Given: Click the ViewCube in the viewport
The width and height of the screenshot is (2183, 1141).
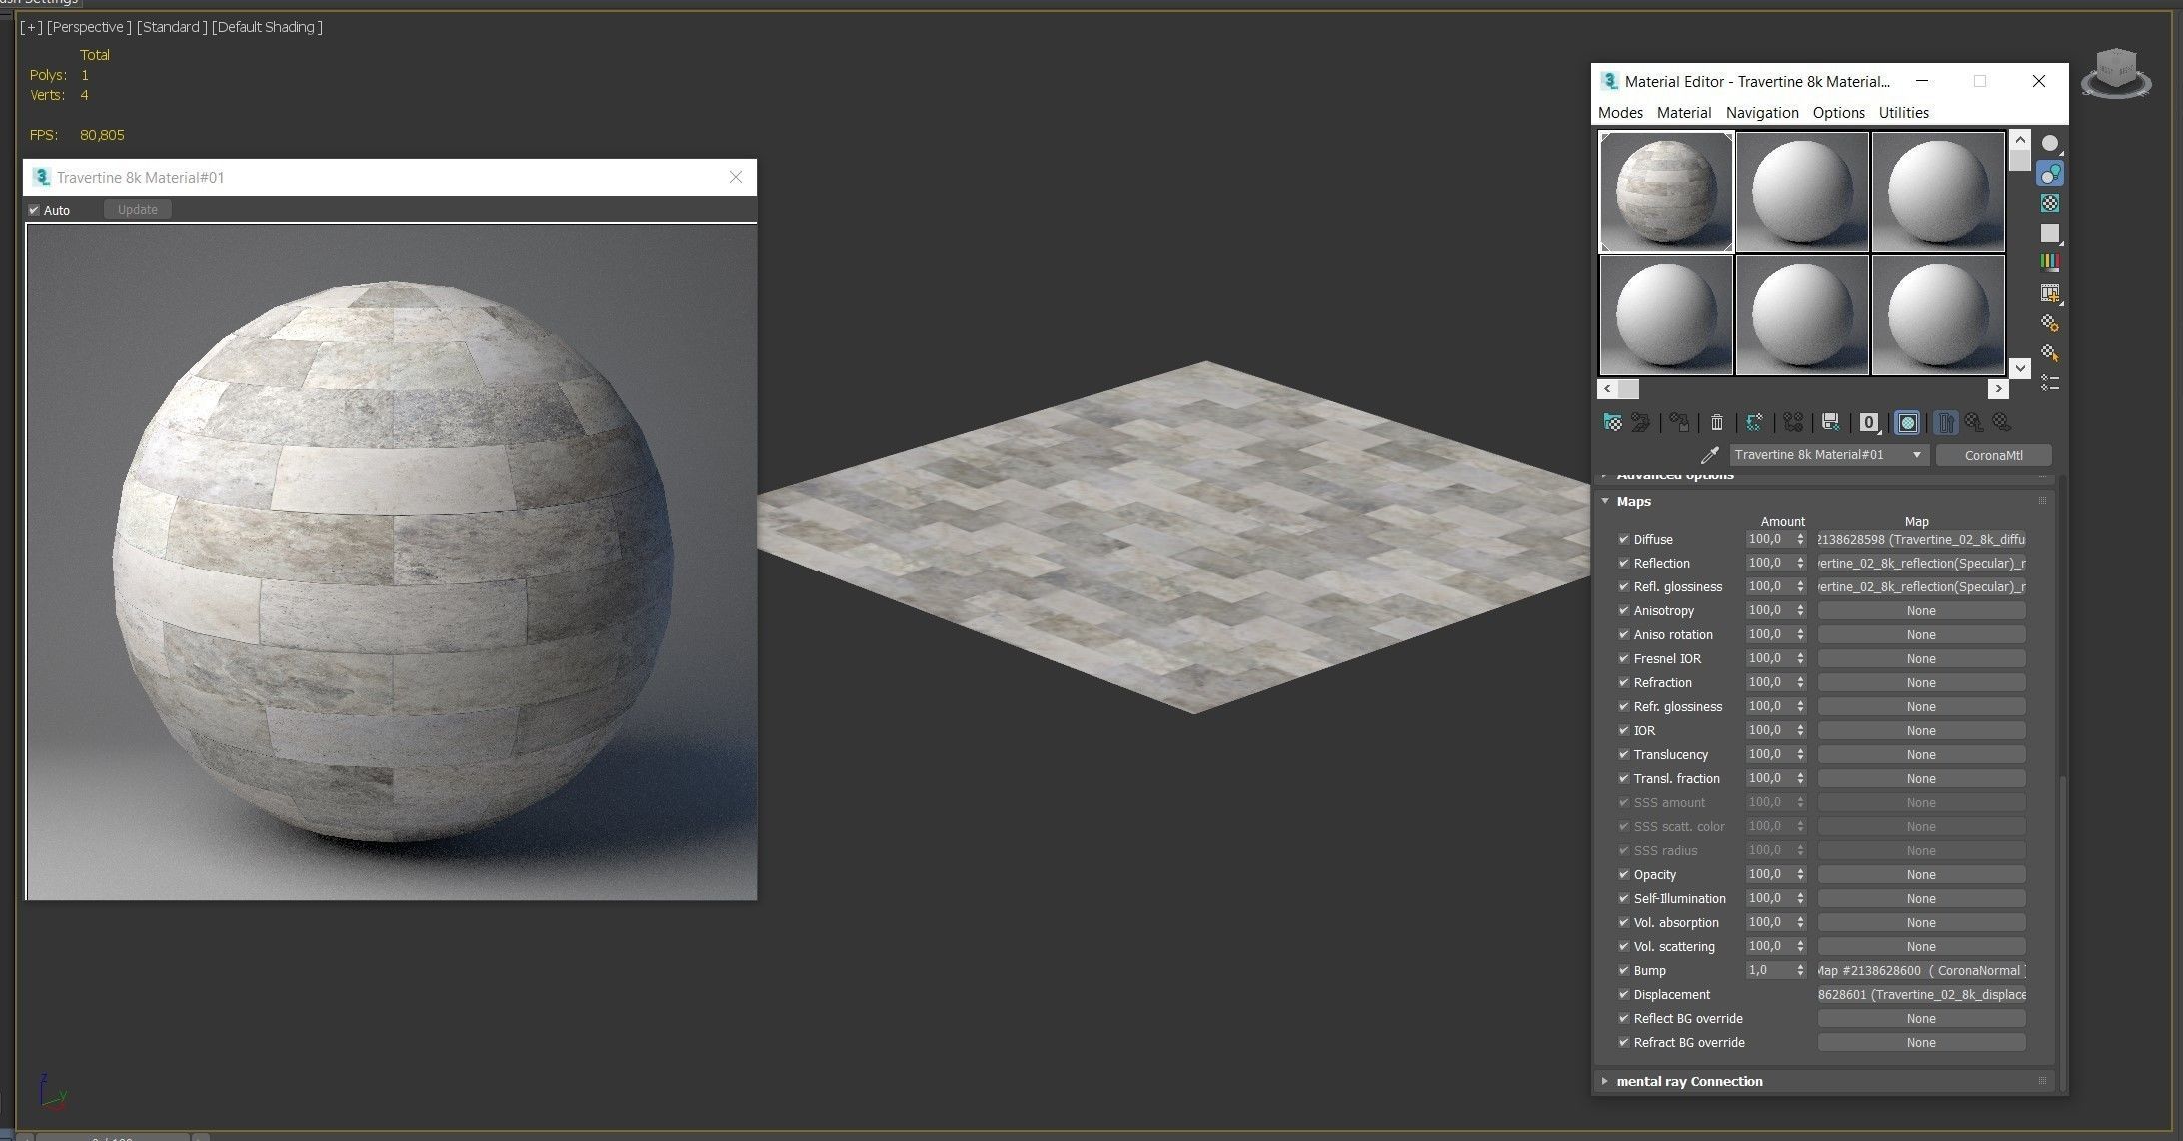Looking at the screenshot, I should (2116, 73).
